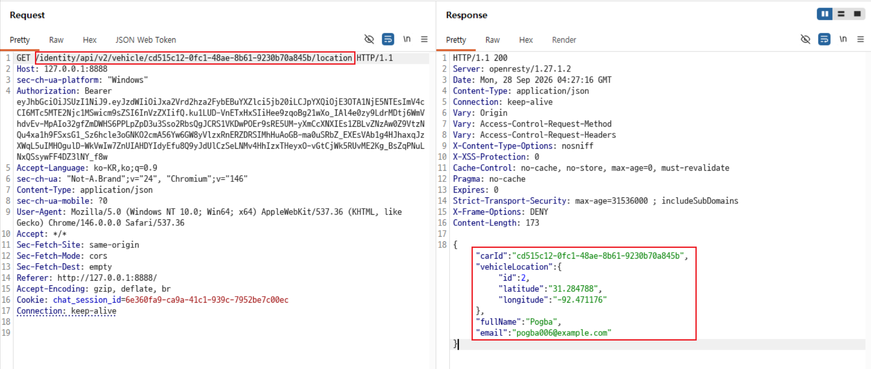
Task: Click the Request panel title
Action: coord(27,15)
